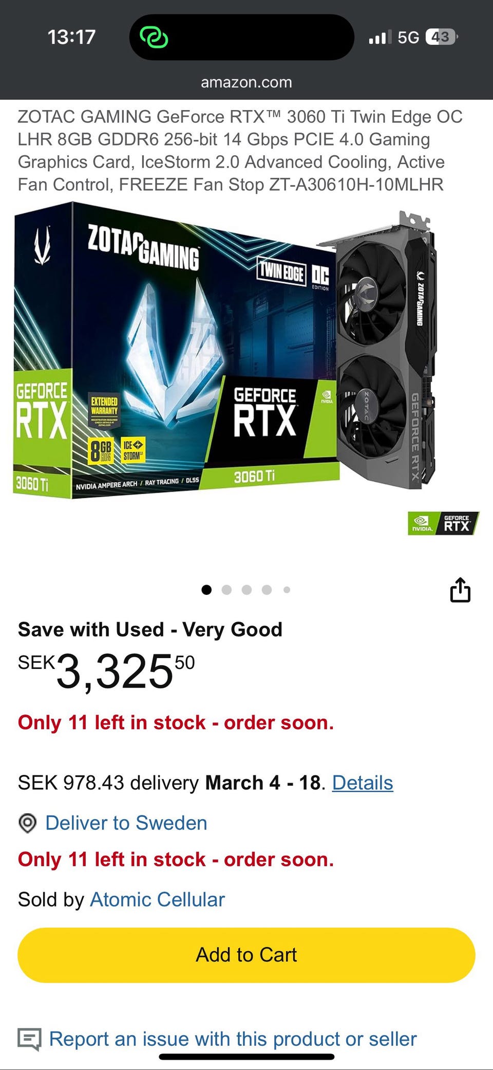
Task: Tap the cellular signal bars icon
Action: coord(380,37)
